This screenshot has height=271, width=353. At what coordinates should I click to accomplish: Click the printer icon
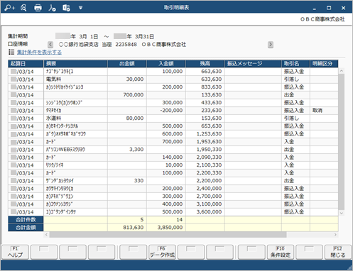[x=38, y=8]
